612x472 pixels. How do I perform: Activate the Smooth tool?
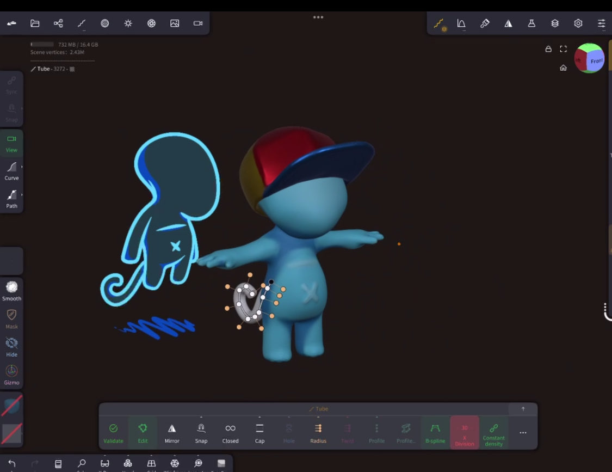pyautogui.click(x=11, y=290)
